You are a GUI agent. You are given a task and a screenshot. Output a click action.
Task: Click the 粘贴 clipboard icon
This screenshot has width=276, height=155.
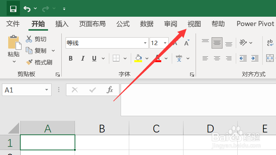(14, 42)
